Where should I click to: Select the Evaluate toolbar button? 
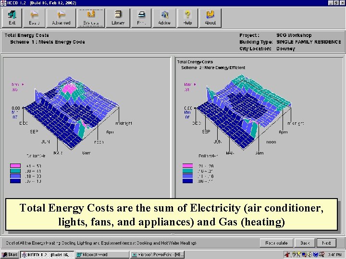tap(91, 18)
